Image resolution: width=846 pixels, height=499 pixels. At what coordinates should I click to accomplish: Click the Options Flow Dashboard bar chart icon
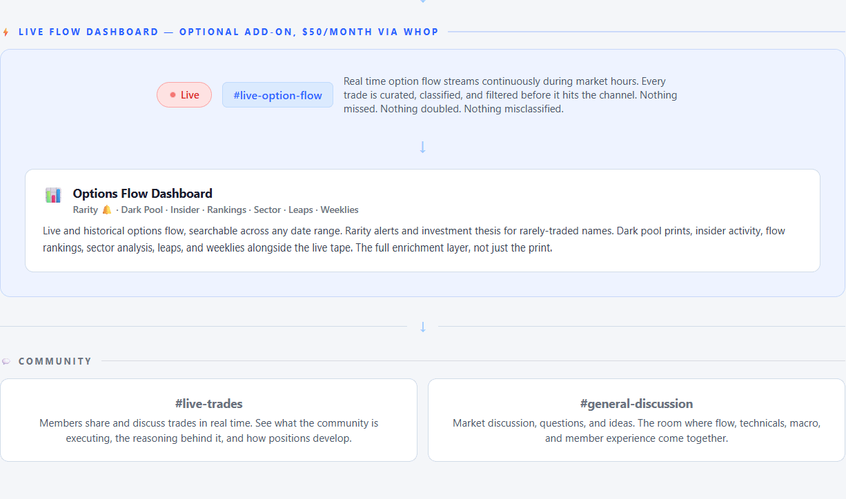pos(53,195)
